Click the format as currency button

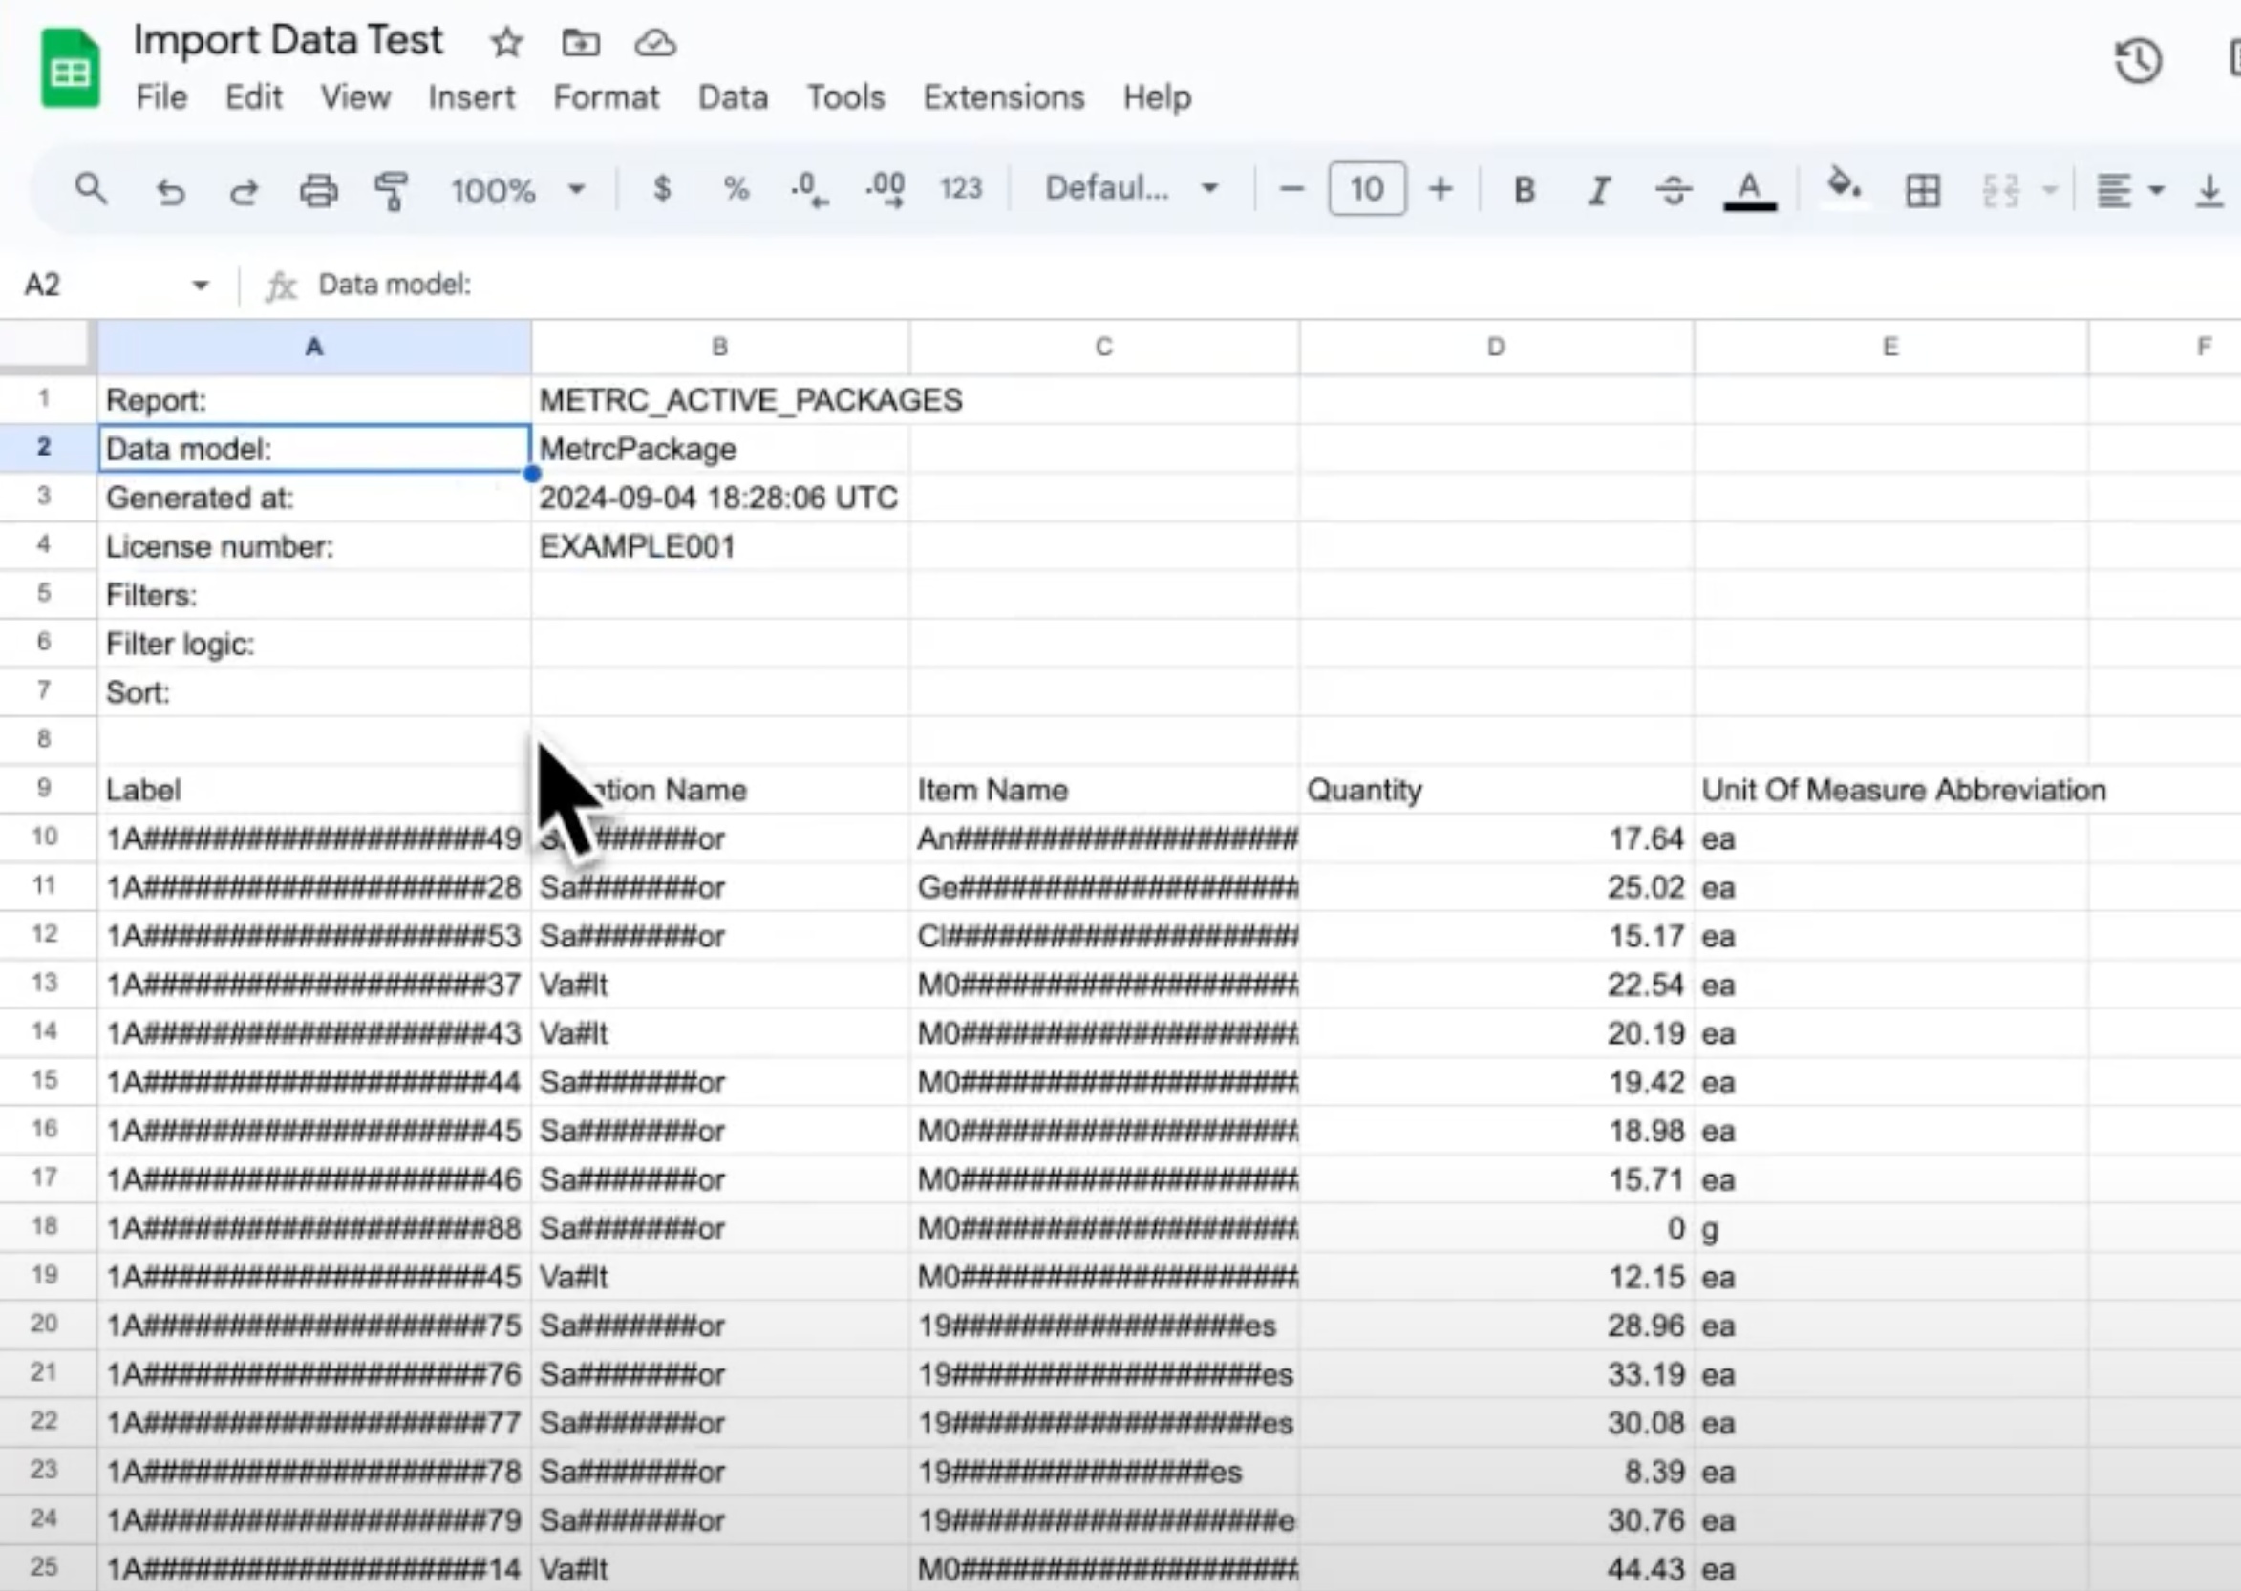point(662,188)
